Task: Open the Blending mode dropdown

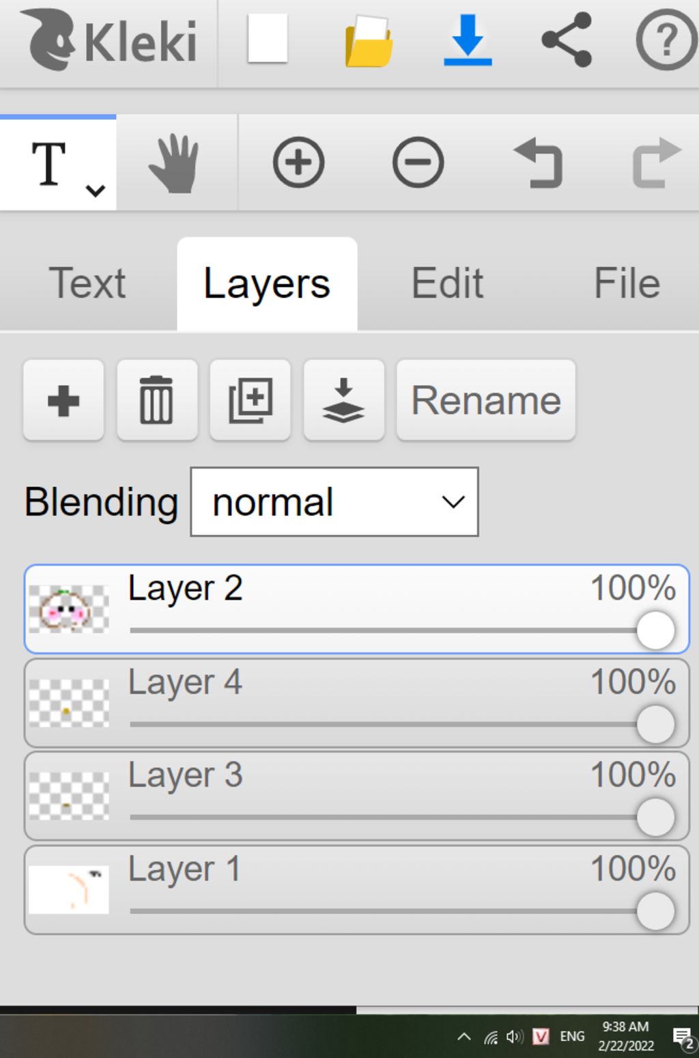Action: pyautogui.click(x=334, y=502)
